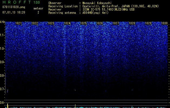Image resolution: width=170 pixels, height=108 pixels.
Task: Click the 1025 time marker
Action: 83,23
